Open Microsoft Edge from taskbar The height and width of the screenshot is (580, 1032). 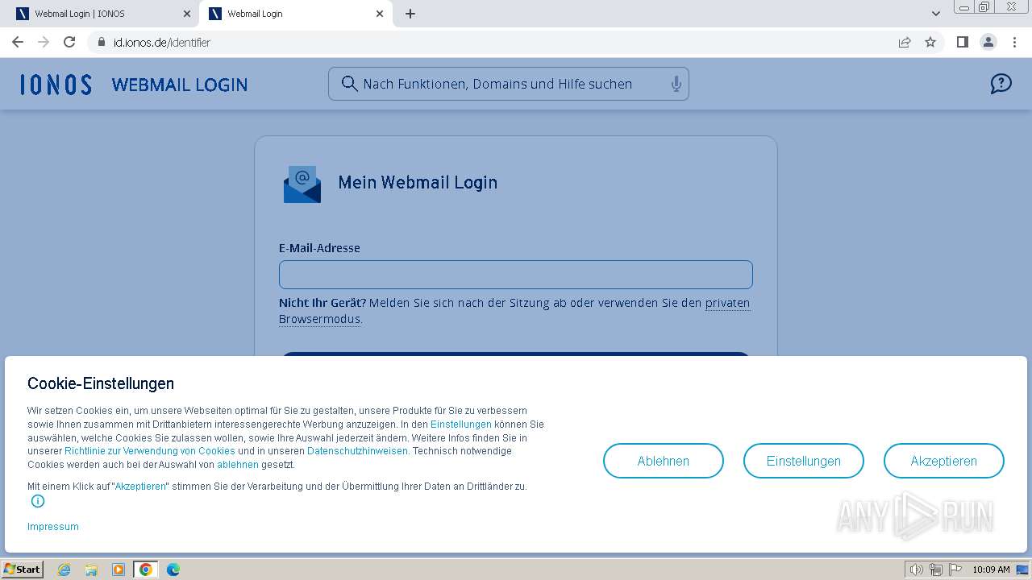pyautogui.click(x=173, y=570)
